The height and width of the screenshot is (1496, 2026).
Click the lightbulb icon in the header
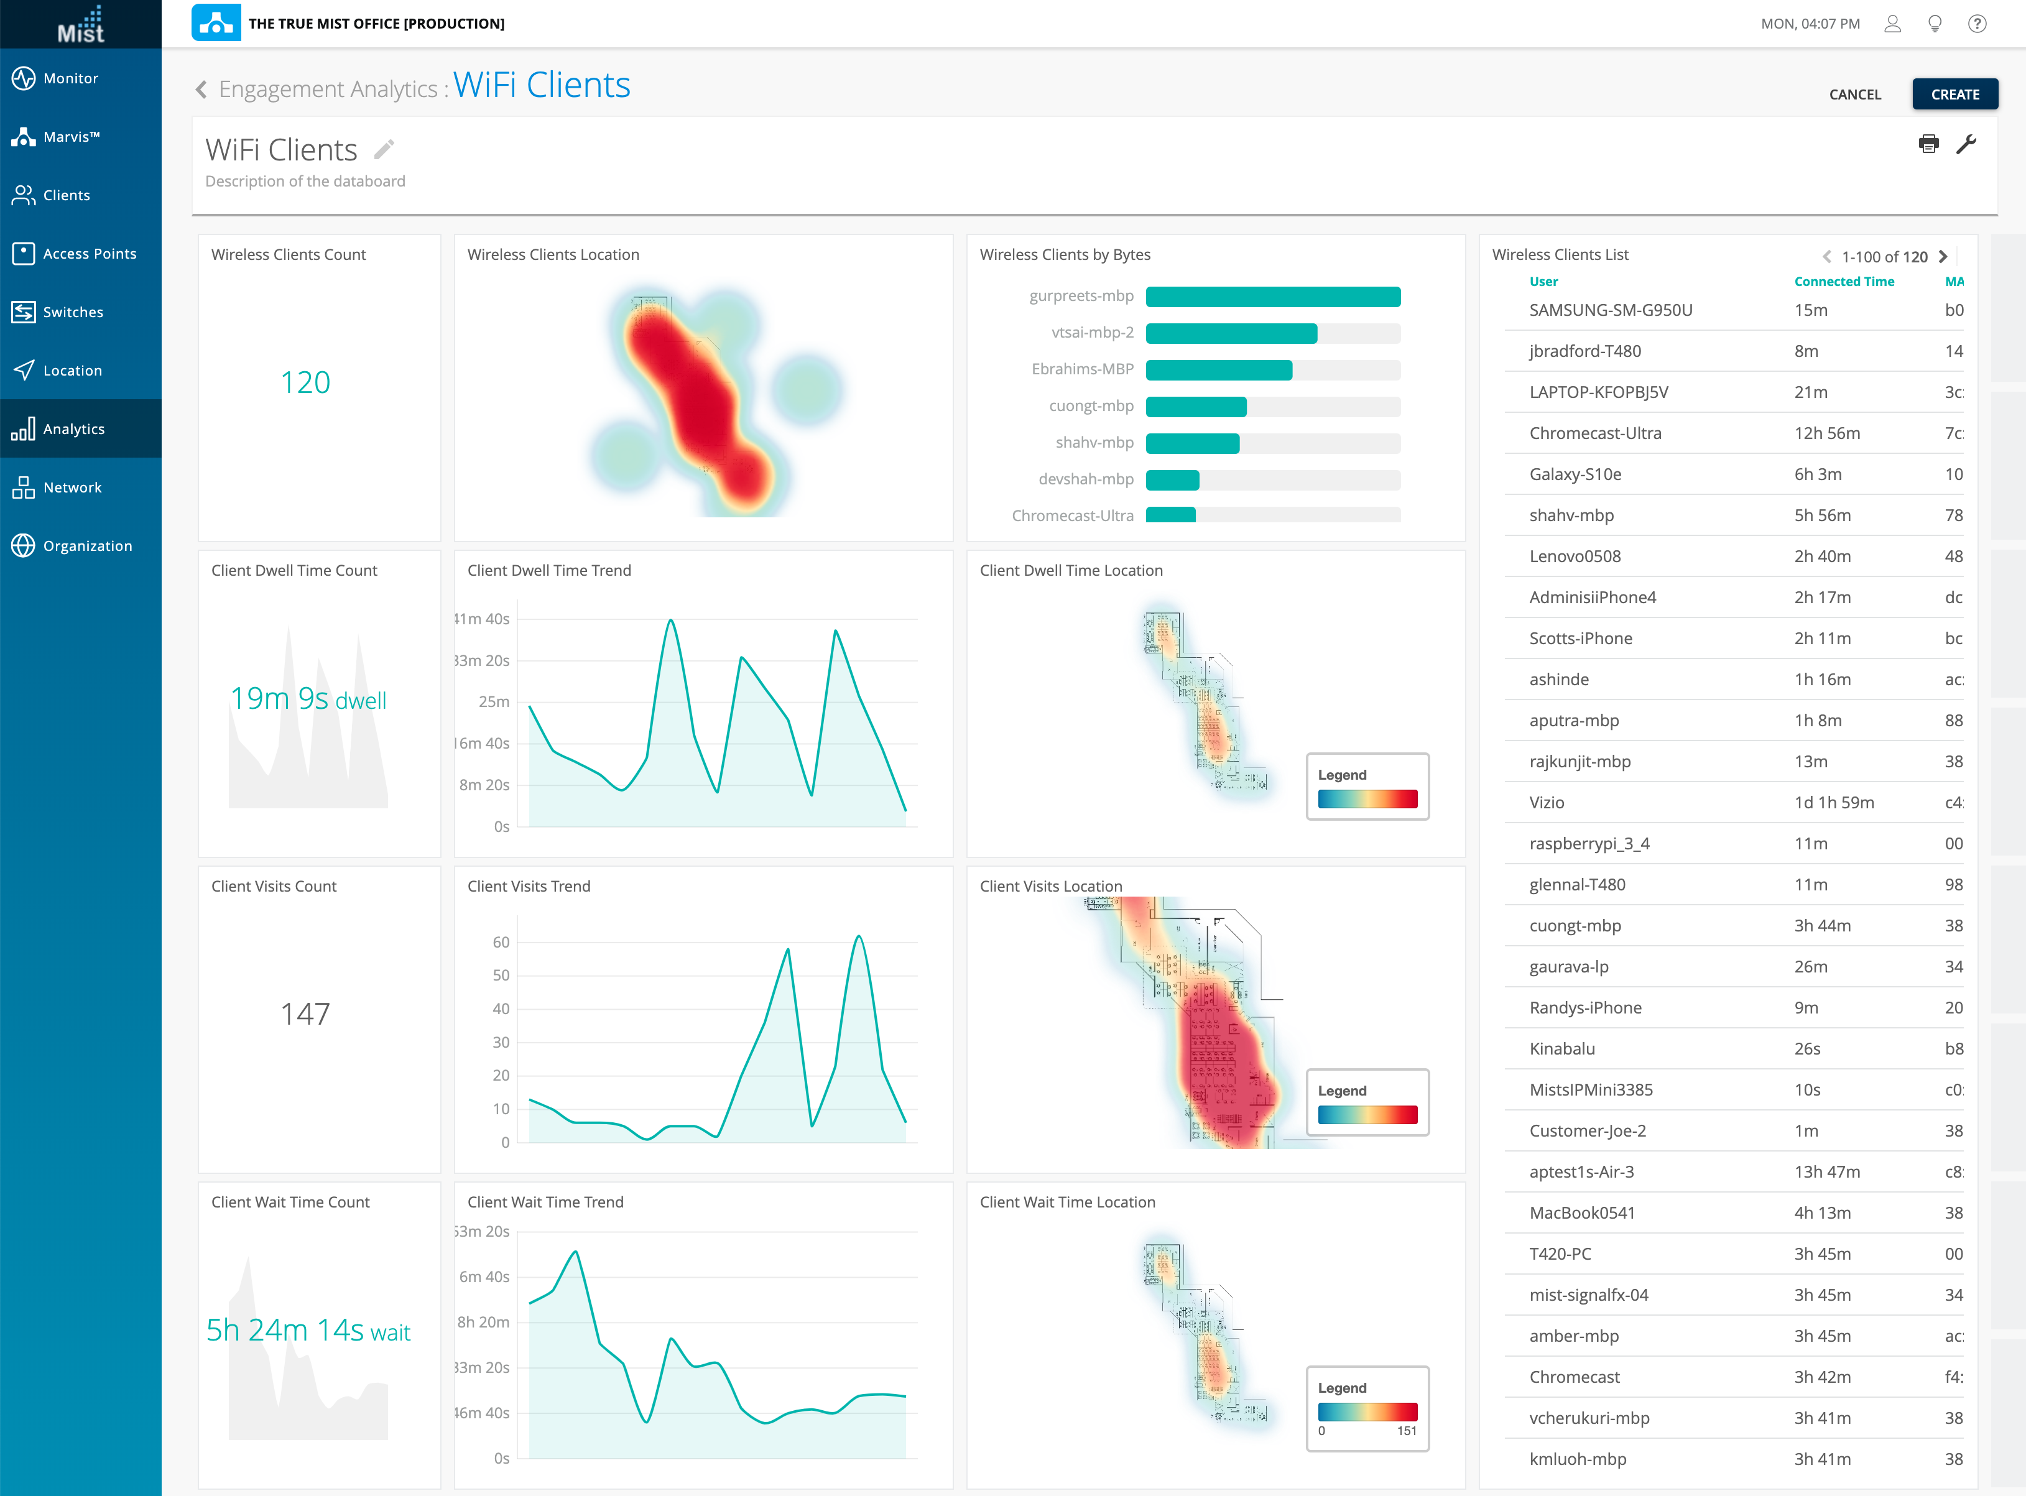pos(1935,24)
